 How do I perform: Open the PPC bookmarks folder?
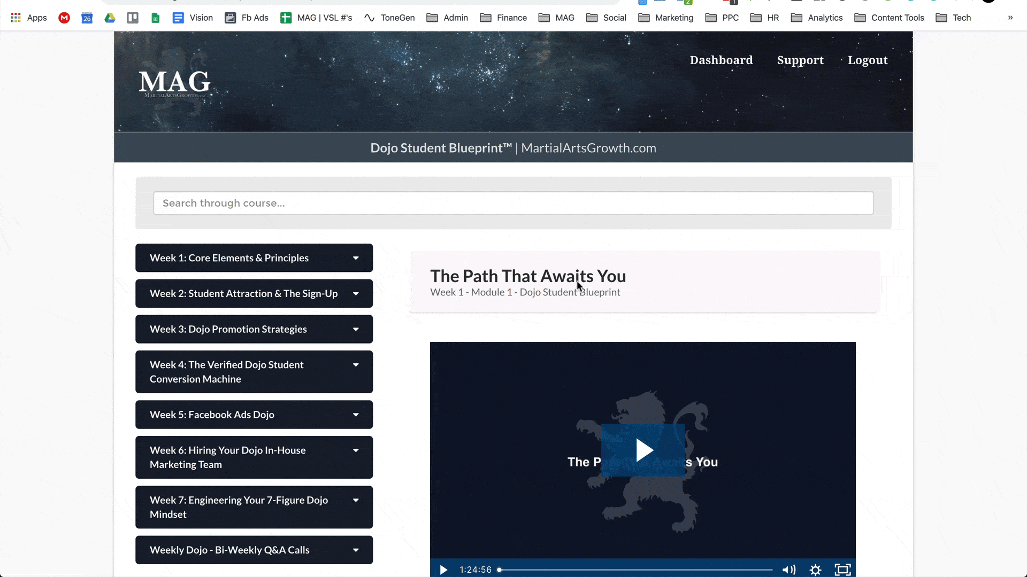pos(722,18)
